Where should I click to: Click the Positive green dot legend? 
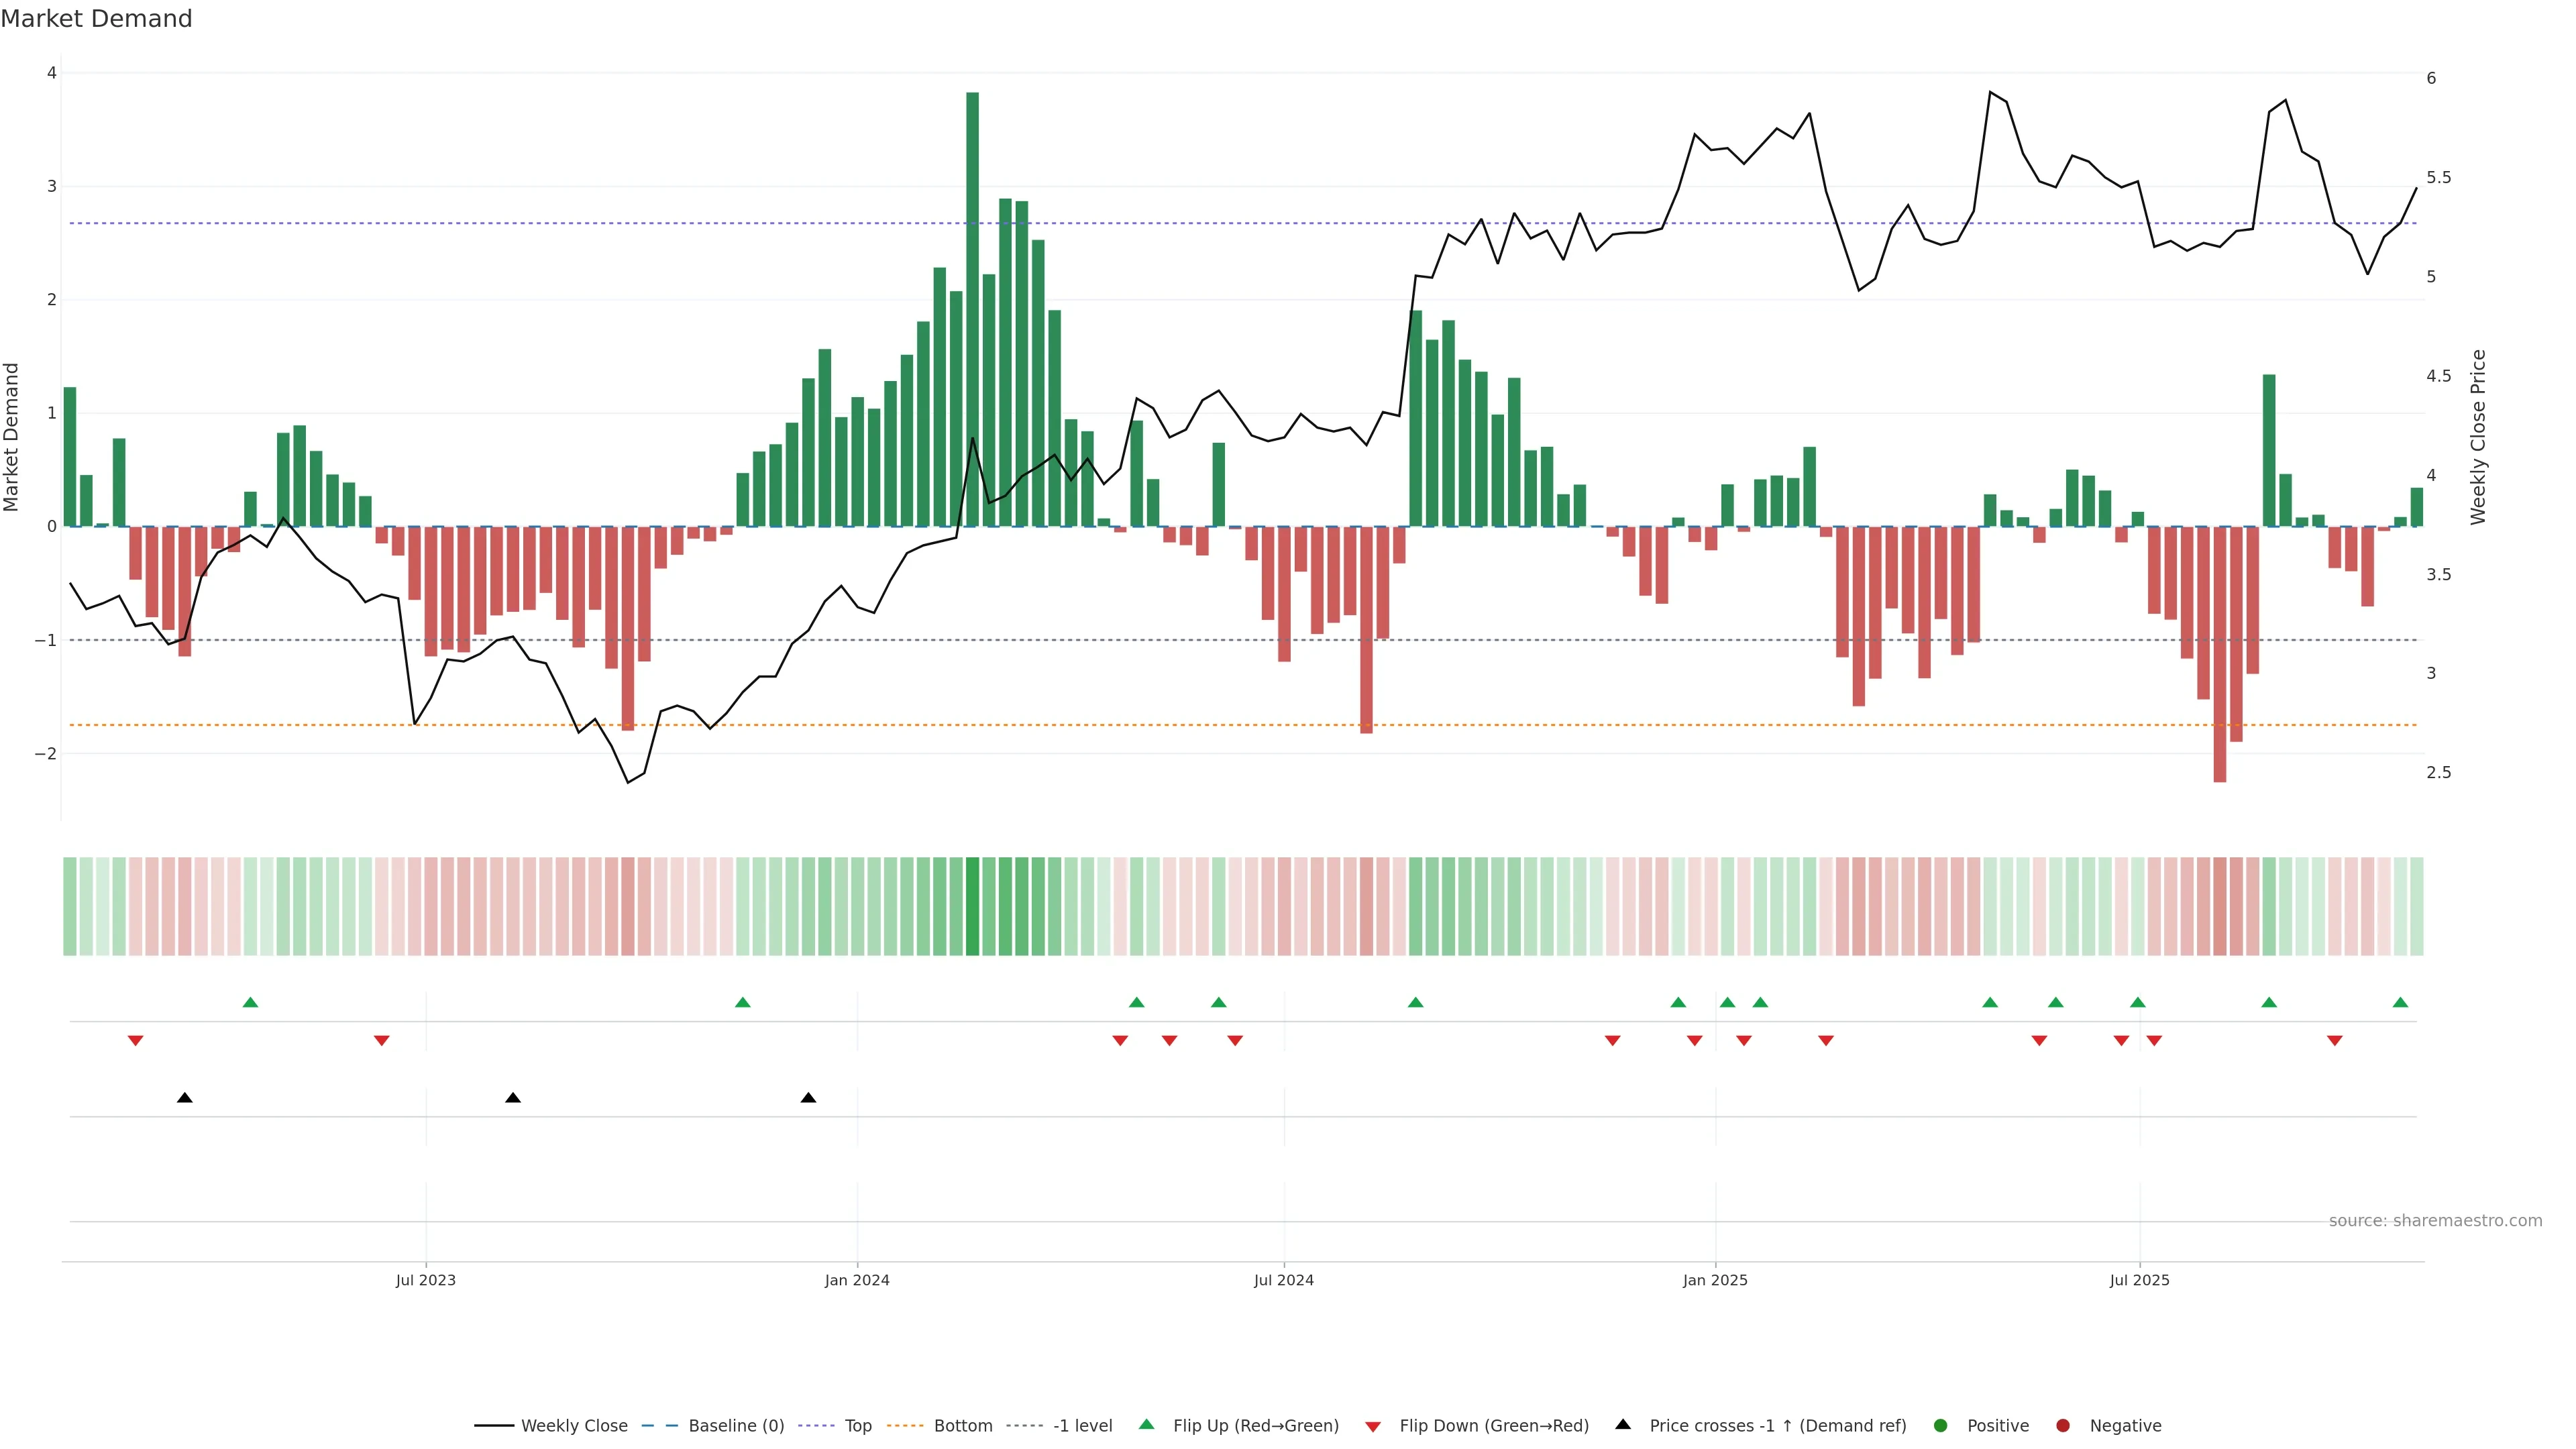click(x=1941, y=1426)
